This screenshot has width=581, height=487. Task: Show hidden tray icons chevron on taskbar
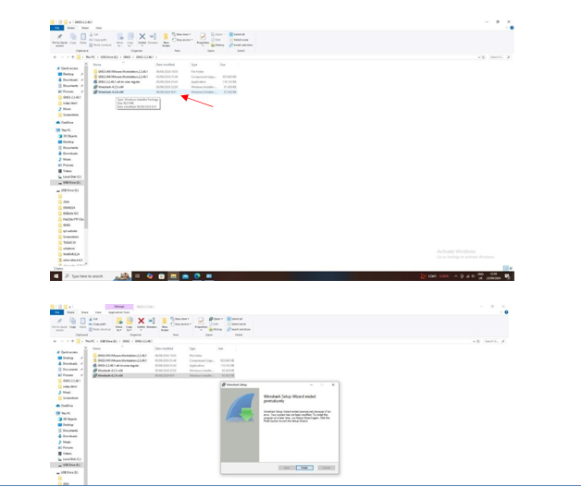point(455,276)
